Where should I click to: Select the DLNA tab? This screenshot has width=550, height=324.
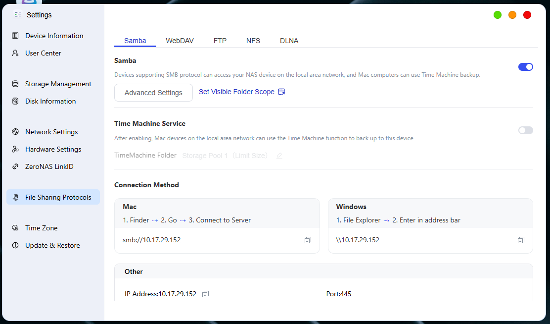tap(289, 41)
